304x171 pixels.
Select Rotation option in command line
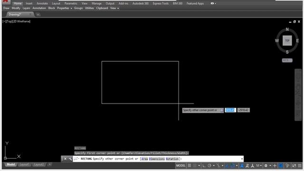(172, 159)
